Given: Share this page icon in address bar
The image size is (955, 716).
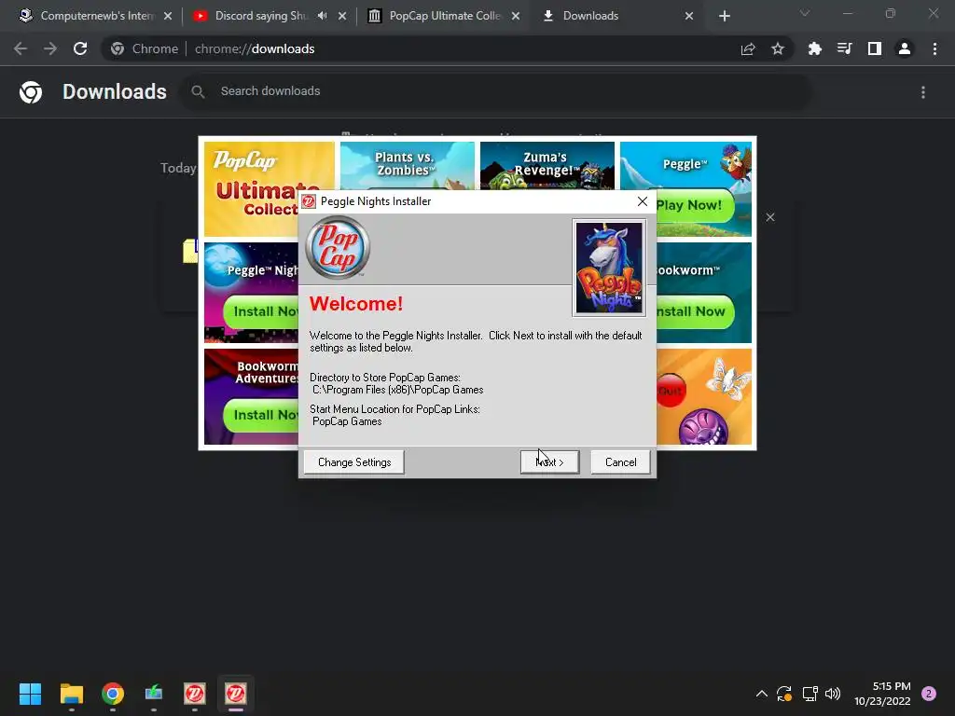Looking at the screenshot, I should [x=748, y=48].
